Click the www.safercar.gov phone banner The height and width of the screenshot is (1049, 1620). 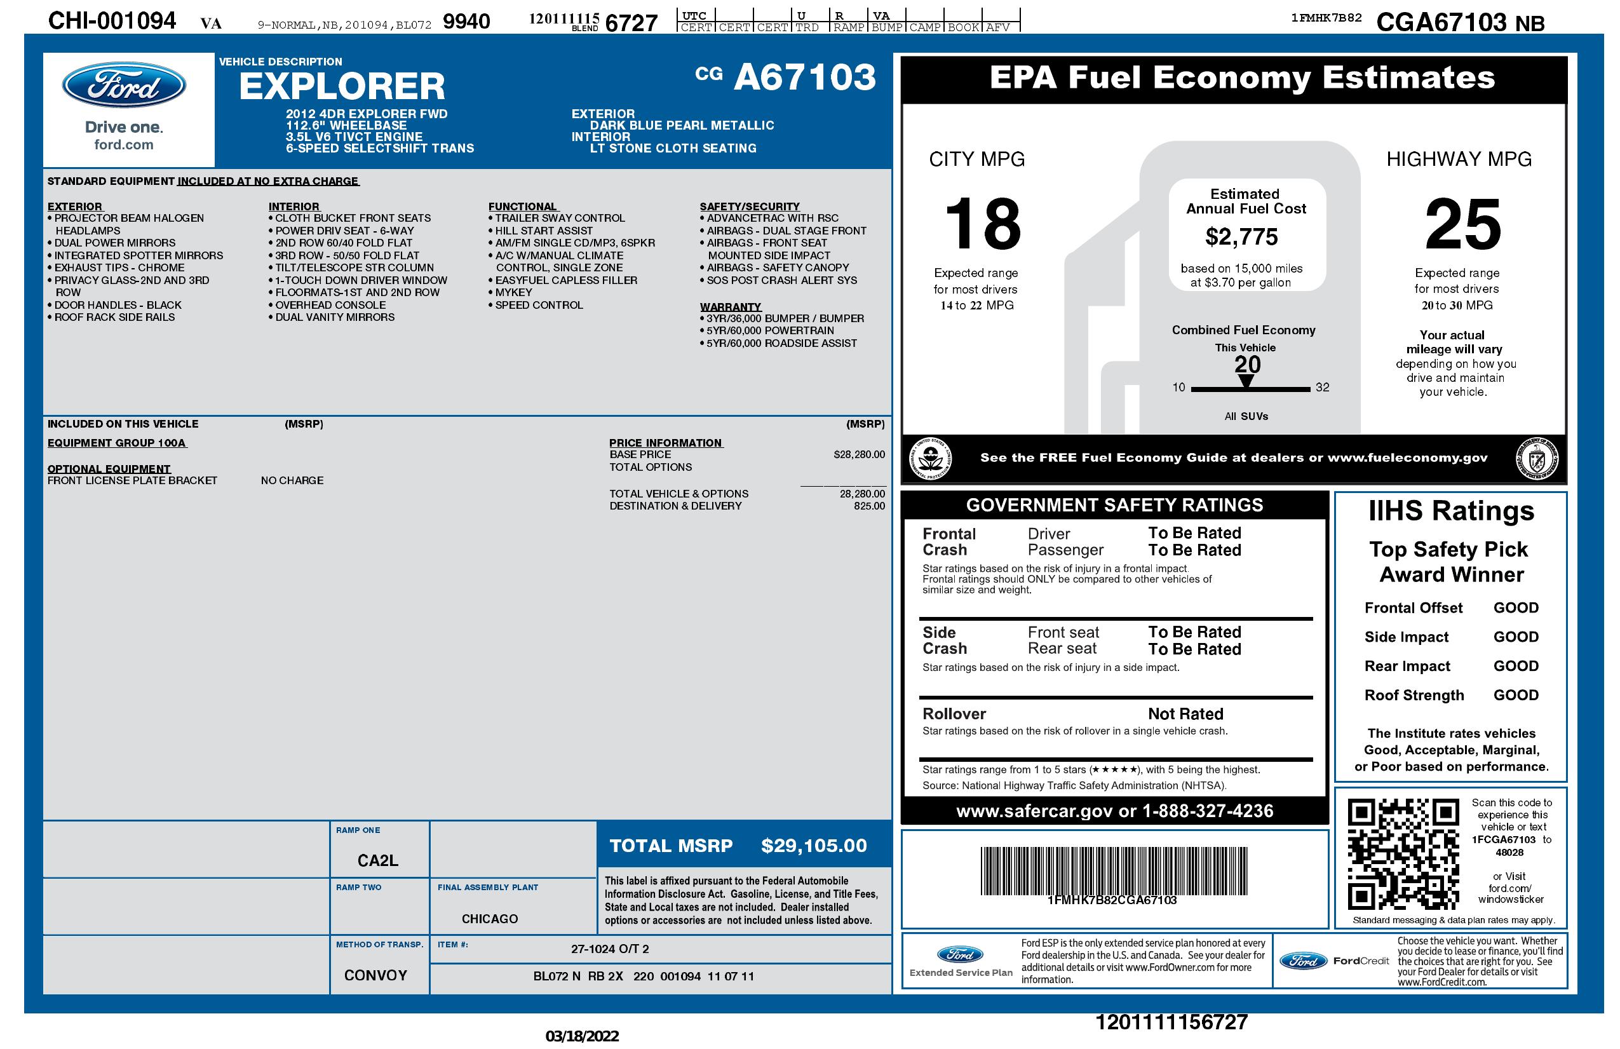pyautogui.click(x=1114, y=811)
